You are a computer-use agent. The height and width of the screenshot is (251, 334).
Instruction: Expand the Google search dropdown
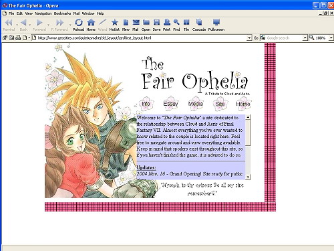coord(305,38)
